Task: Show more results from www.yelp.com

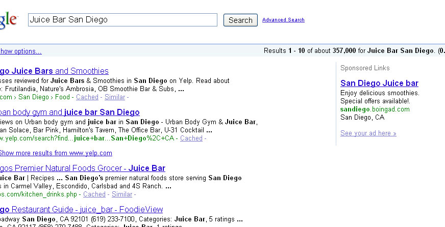Action: [x=56, y=153]
